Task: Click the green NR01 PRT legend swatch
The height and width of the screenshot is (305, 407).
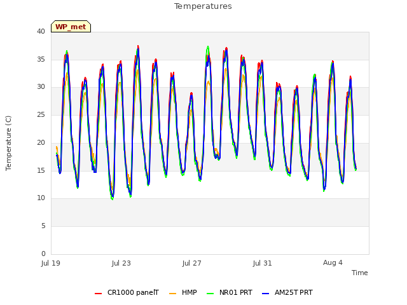Action: (210, 294)
